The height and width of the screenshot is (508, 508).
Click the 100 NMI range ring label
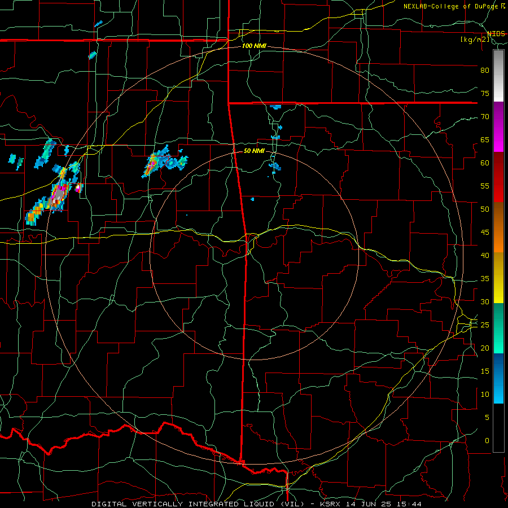pos(254,46)
